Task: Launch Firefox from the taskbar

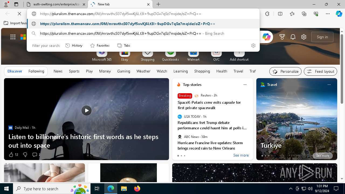Action: [137, 189]
